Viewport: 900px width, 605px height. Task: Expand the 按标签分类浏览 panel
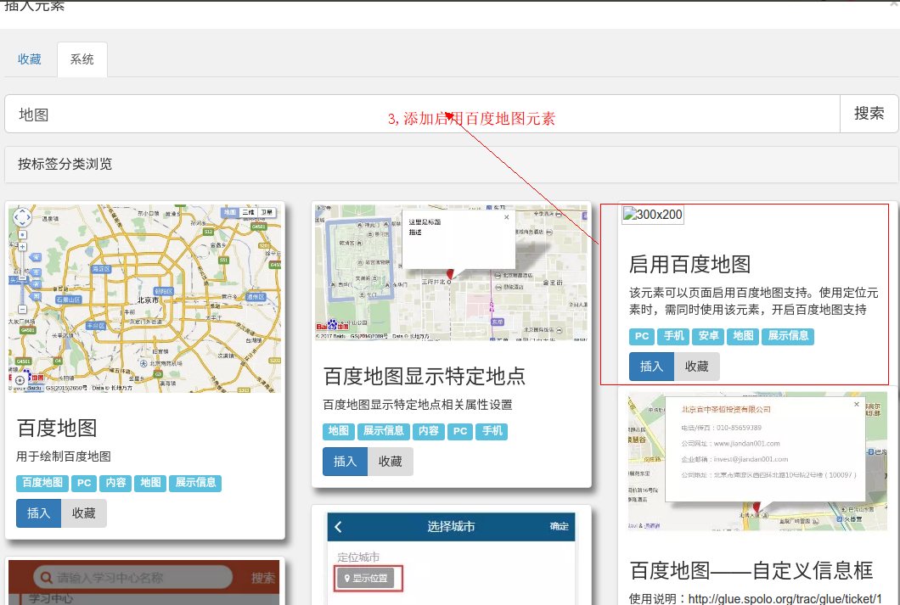coord(451,164)
